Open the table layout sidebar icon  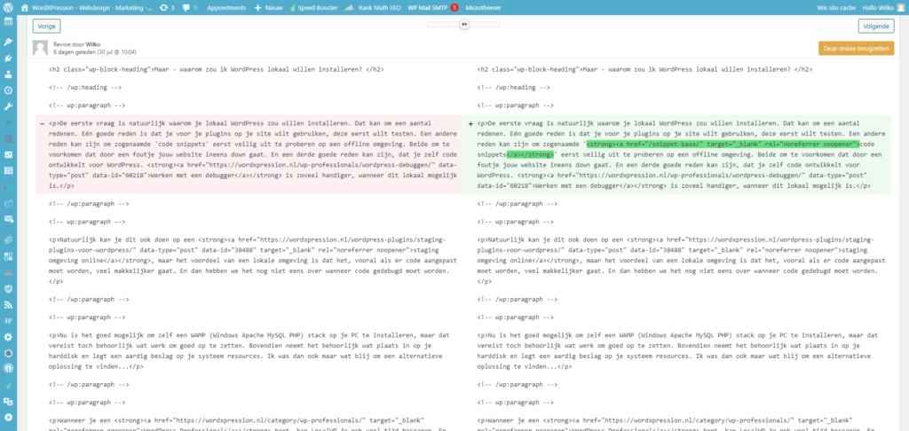8,171
